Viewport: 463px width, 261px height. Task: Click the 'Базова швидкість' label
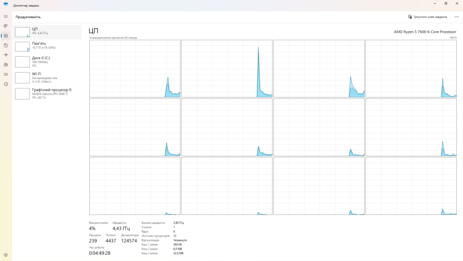pyautogui.click(x=153, y=223)
